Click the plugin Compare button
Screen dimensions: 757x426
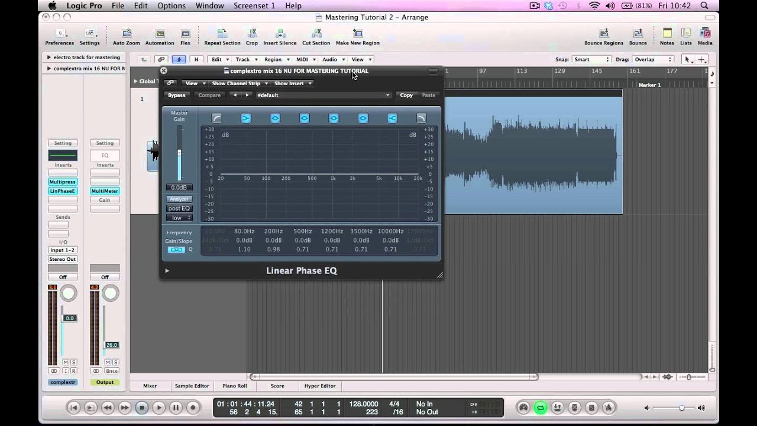point(209,95)
